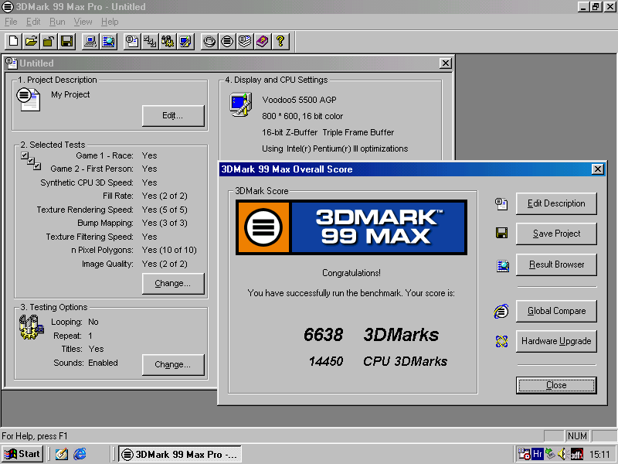Click the floppy icon beside the Save Project button
The height and width of the screenshot is (464, 618).
point(501,233)
